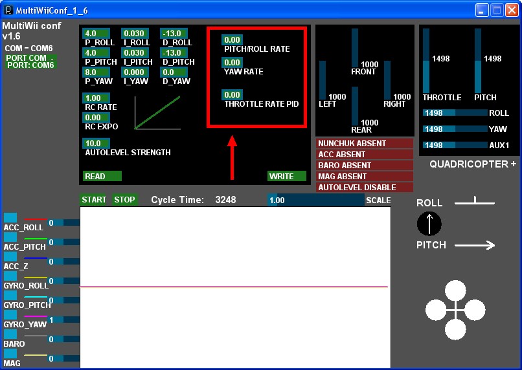Select the D_PITCH value field

coord(174,53)
